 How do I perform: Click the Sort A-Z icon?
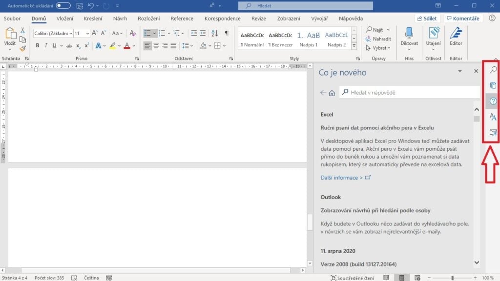coord(215,33)
